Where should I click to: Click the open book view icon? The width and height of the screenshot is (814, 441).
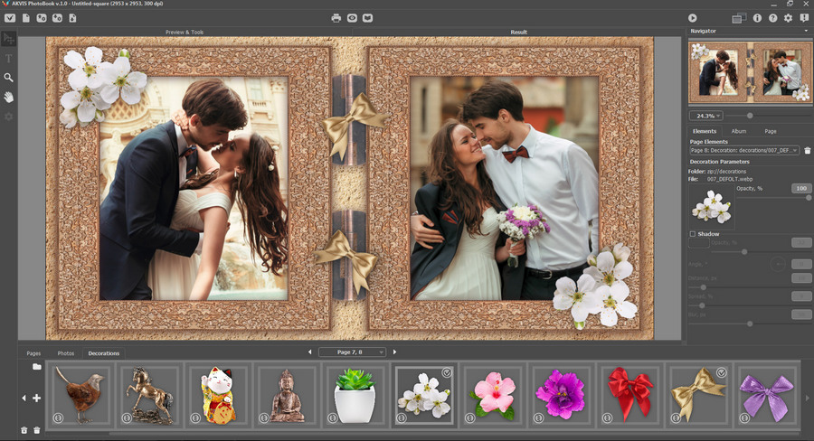(x=367, y=18)
